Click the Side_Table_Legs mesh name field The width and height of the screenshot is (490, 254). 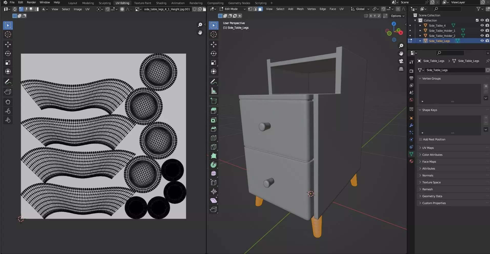455,70
